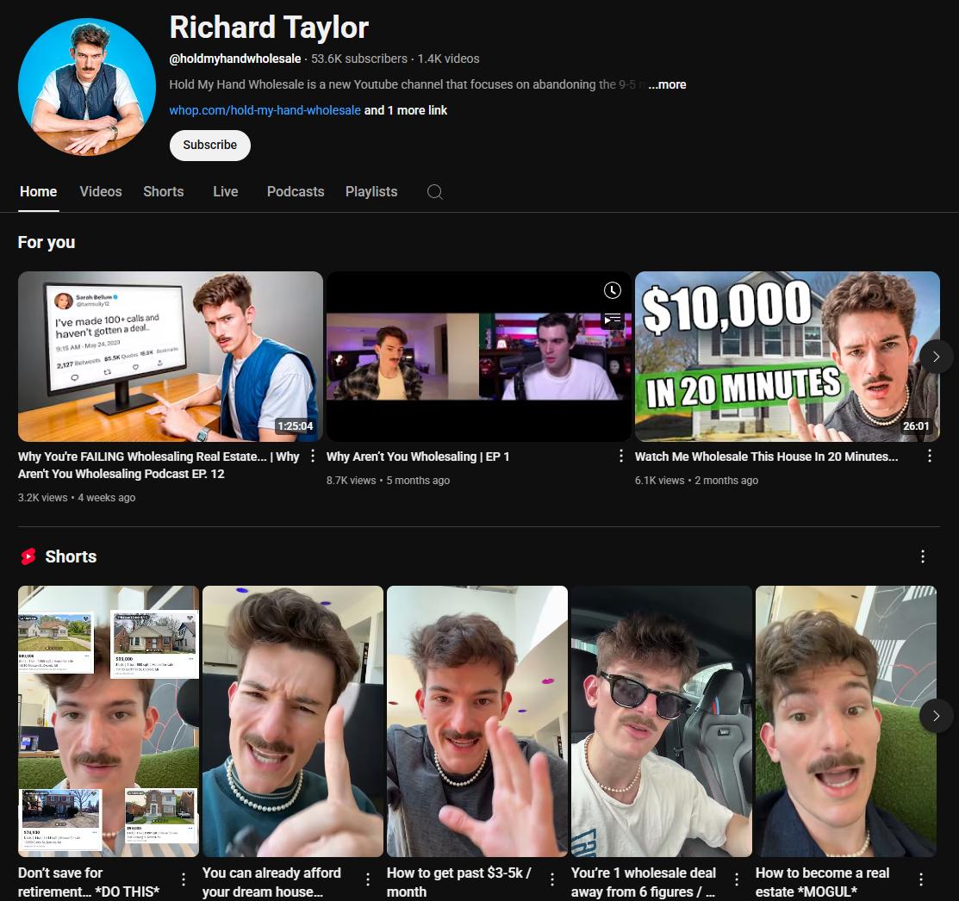Open options for real estate MOGUL short
Viewport: 959px width, 901px height.
(x=919, y=879)
